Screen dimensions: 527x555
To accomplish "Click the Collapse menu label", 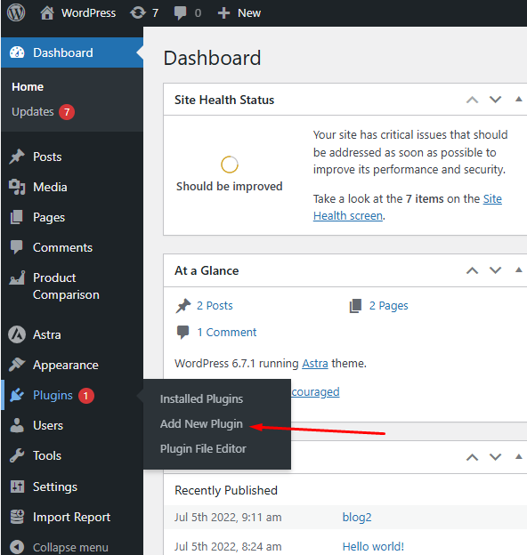I will [x=70, y=547].
